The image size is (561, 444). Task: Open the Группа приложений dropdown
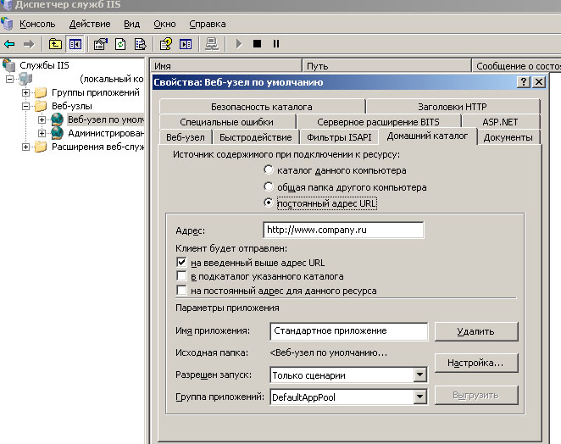tap(419, 397)
